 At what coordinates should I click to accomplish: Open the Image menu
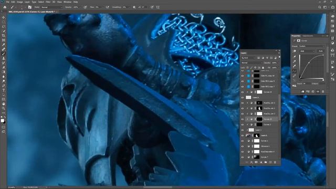[20, 2]
